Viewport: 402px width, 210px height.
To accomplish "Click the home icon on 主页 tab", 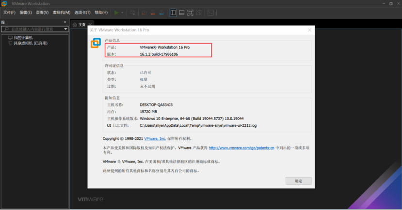I will click(x=75, y=25).
